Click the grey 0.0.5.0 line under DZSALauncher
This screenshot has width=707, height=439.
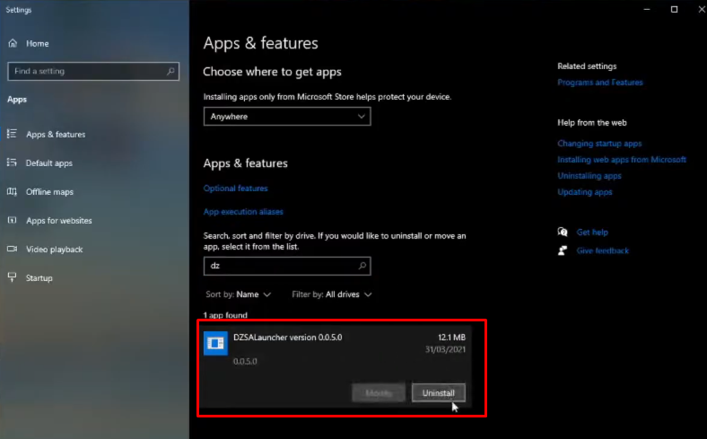[x=245, y=362]
